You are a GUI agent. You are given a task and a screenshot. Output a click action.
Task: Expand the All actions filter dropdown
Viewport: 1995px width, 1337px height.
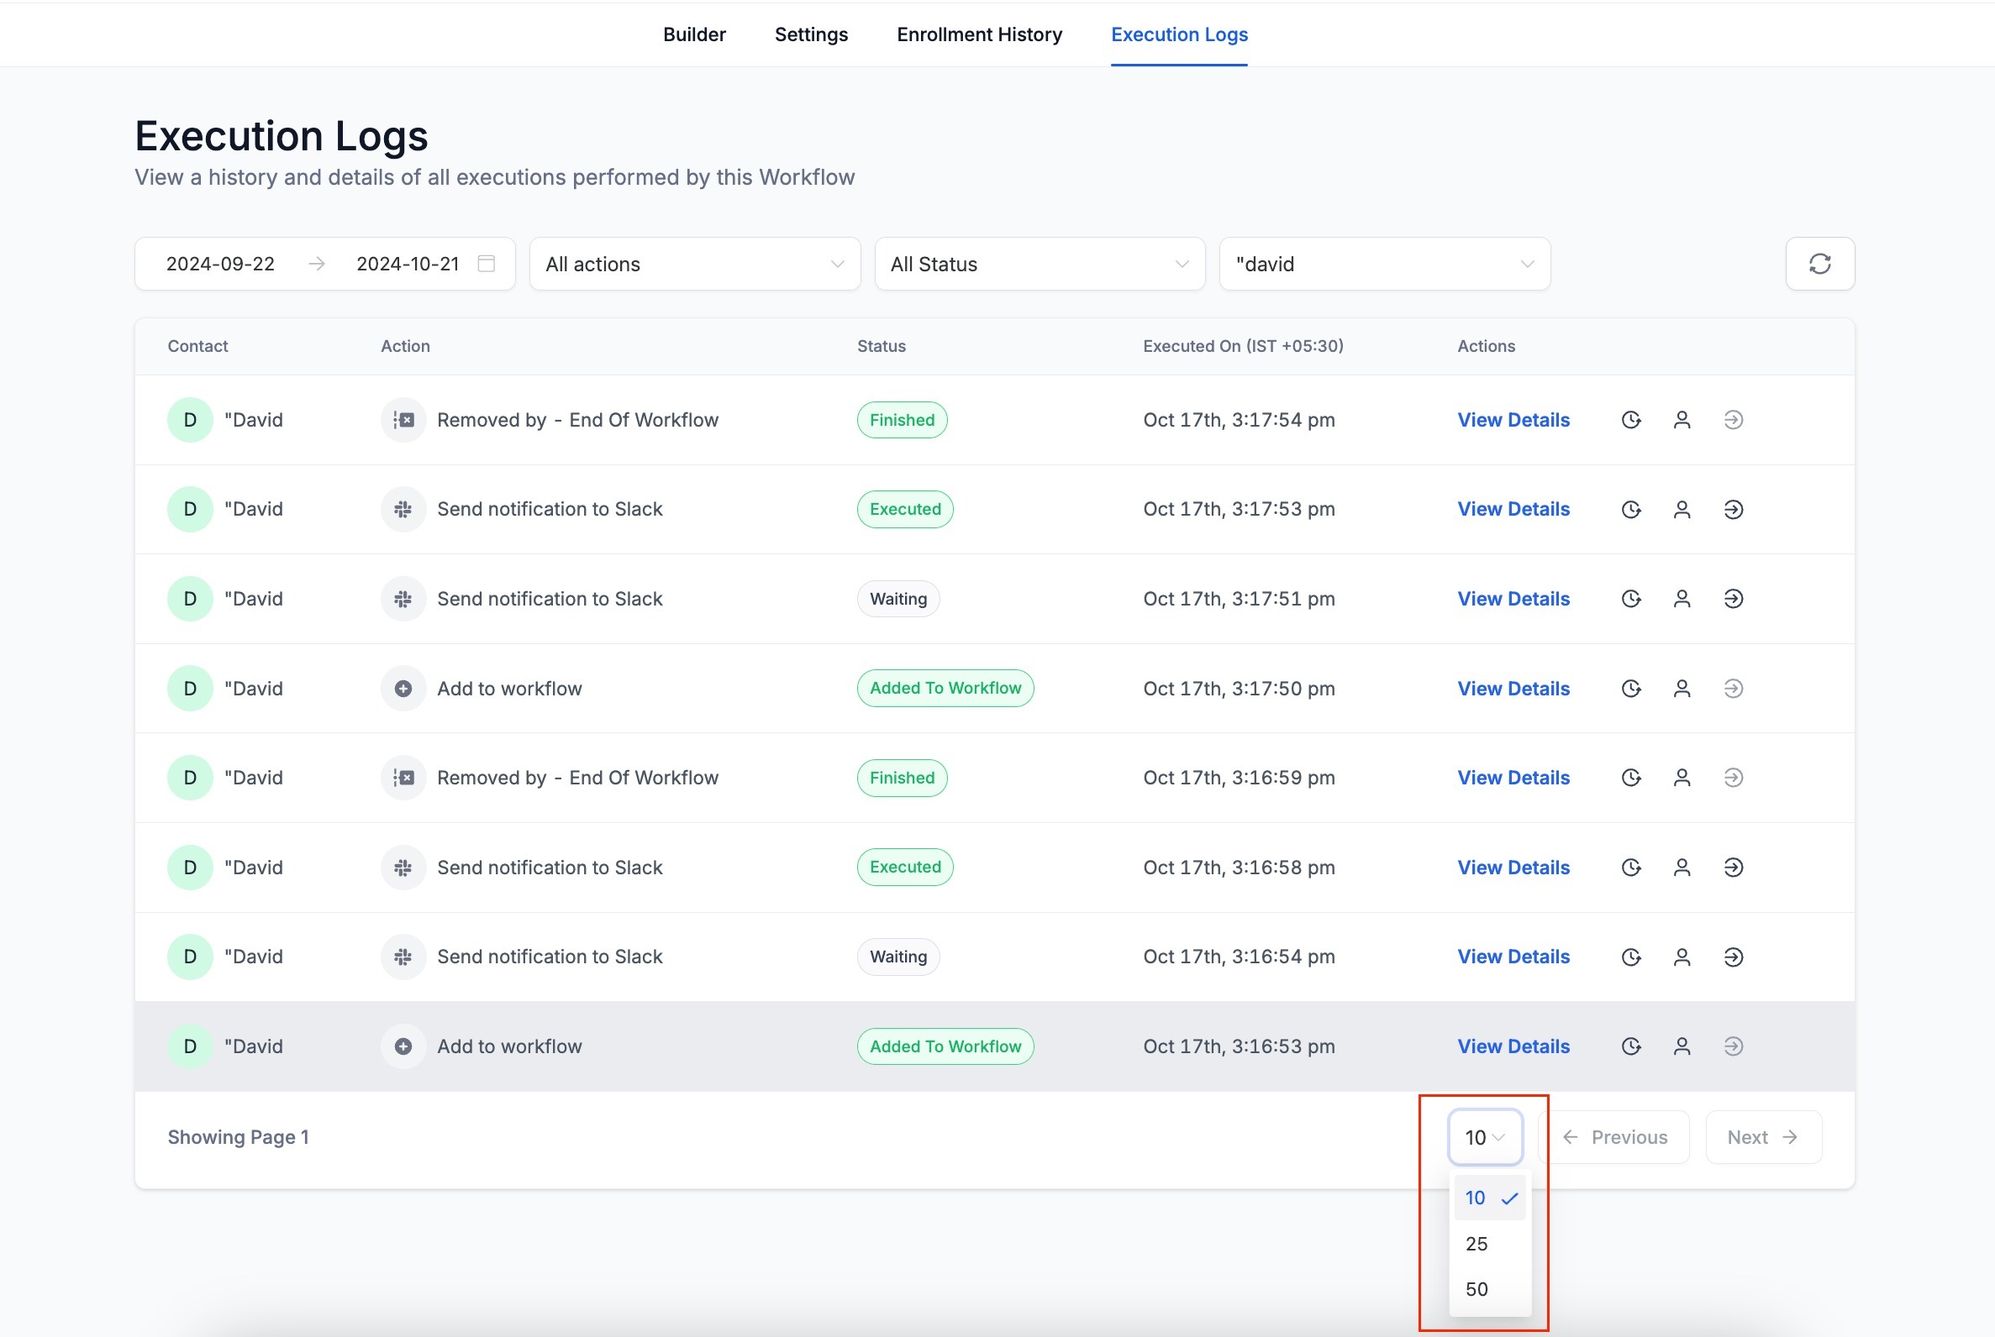tap(695, 265)
